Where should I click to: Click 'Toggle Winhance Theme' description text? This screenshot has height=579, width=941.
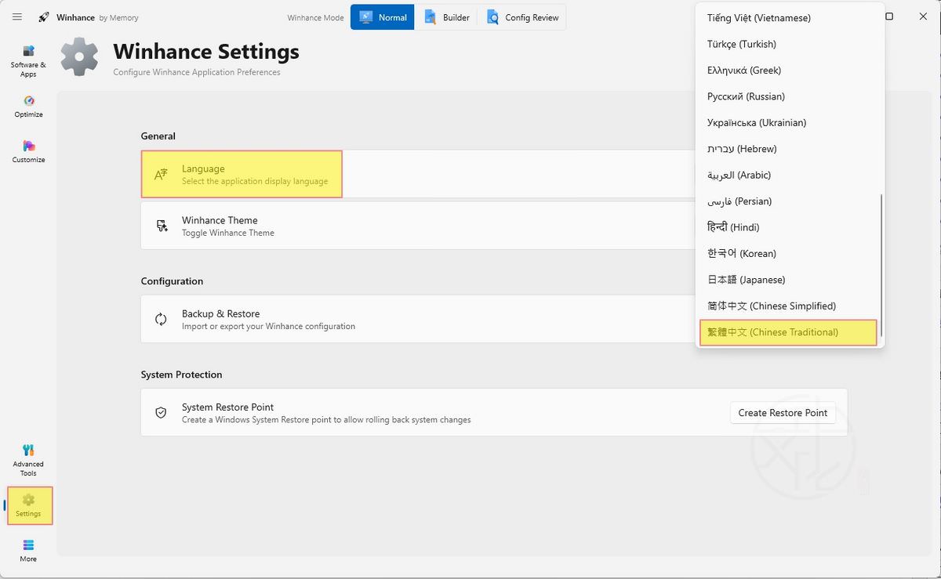point(228,233)
